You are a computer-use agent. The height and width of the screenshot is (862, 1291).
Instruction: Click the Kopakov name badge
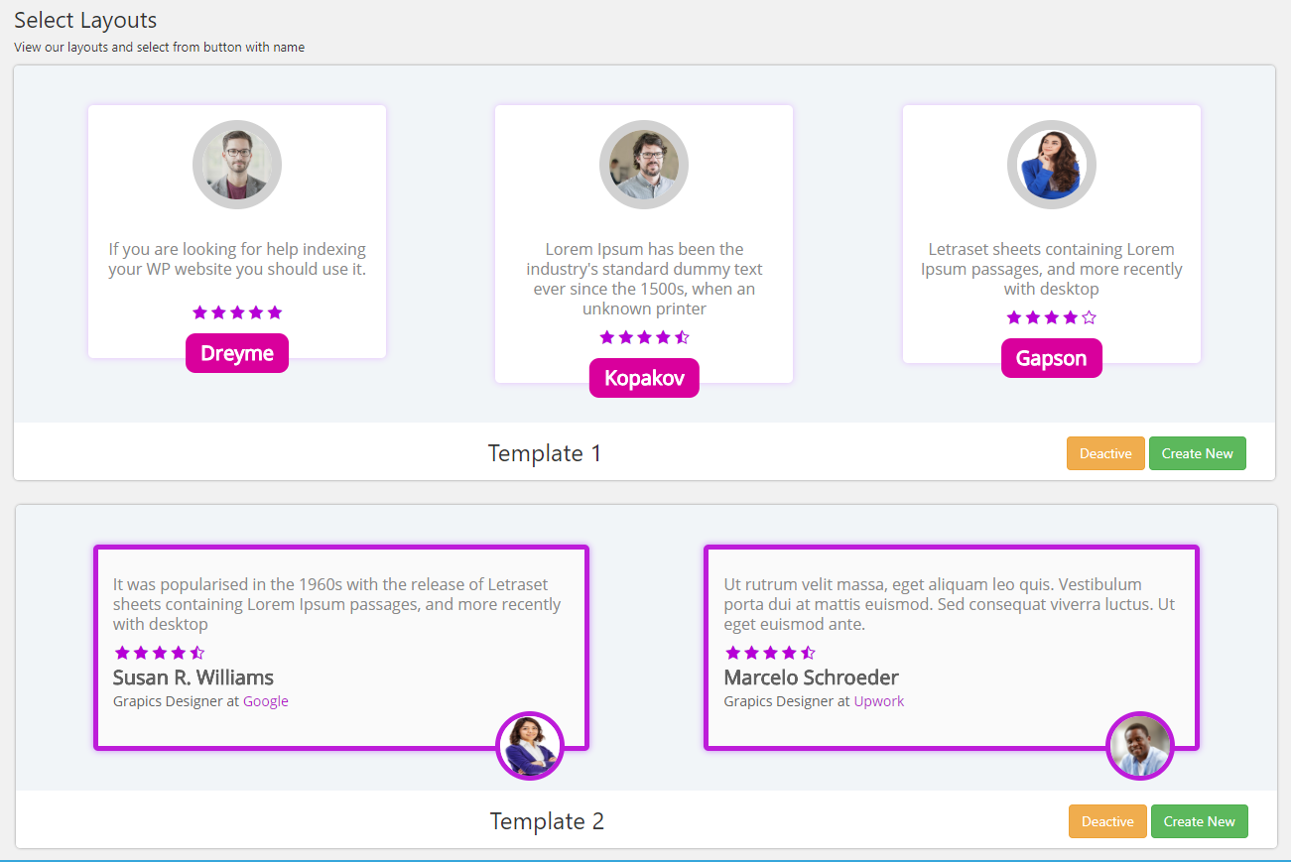click(x=644, y=378)
